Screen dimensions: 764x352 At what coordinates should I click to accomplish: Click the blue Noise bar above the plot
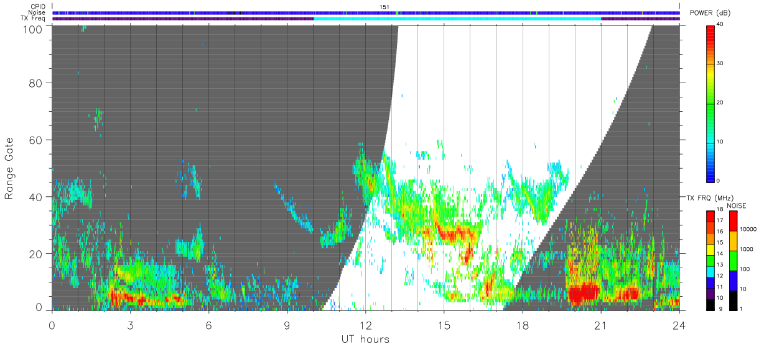point(366,12)
